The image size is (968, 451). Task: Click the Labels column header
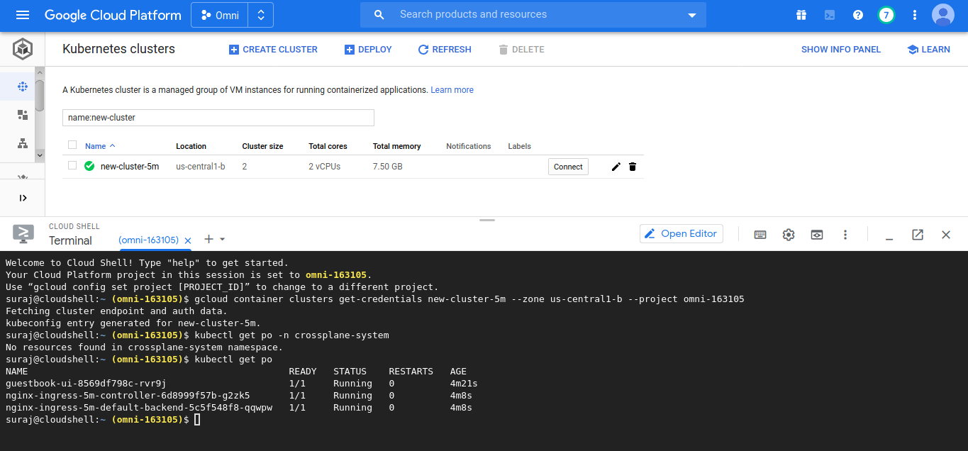(x=519, y=146)
